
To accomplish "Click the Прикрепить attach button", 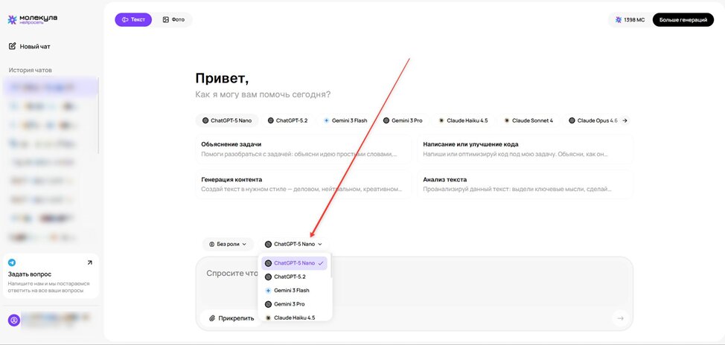I will tap(231, 318).
